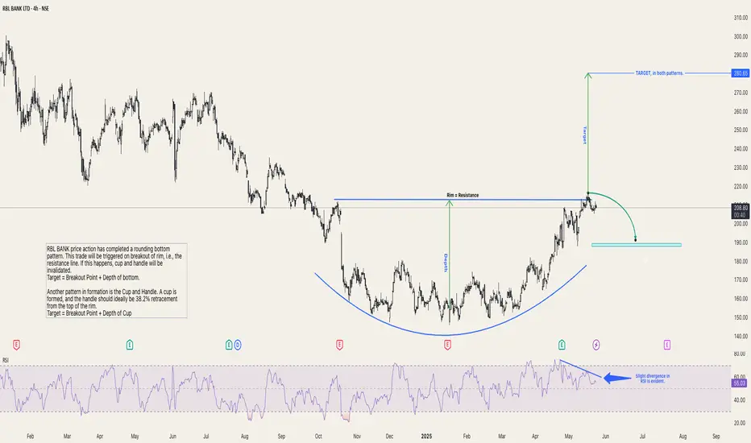Select 'TARGET, in both patterns.' annotation
751x443 pixels.
coord(659,73)
